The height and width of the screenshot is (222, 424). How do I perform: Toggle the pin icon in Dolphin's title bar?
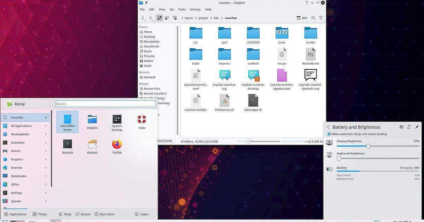tap(146, 3)
